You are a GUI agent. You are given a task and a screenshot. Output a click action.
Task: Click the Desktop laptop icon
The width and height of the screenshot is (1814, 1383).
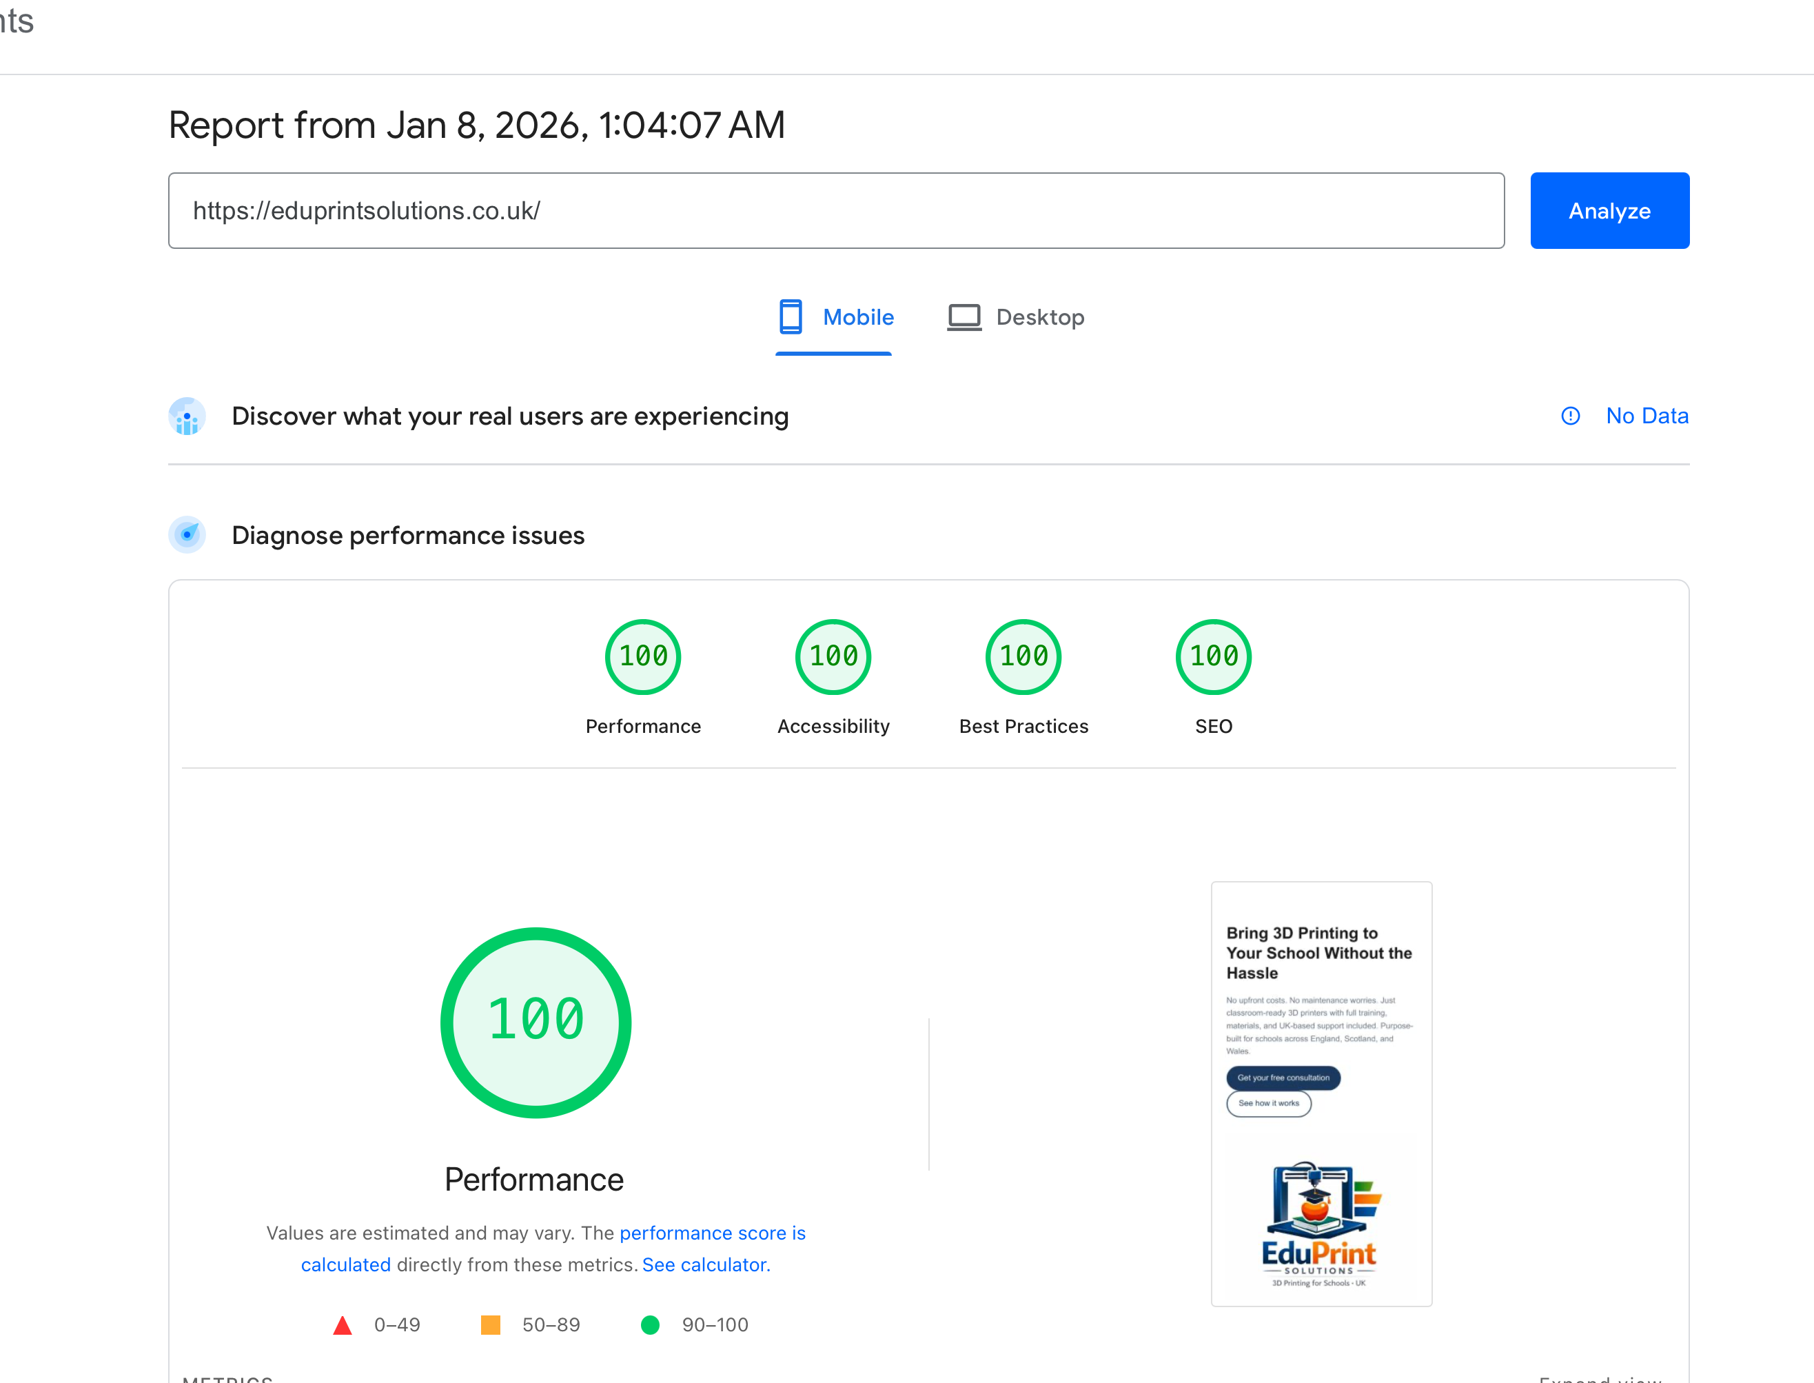tap(965, 316)
